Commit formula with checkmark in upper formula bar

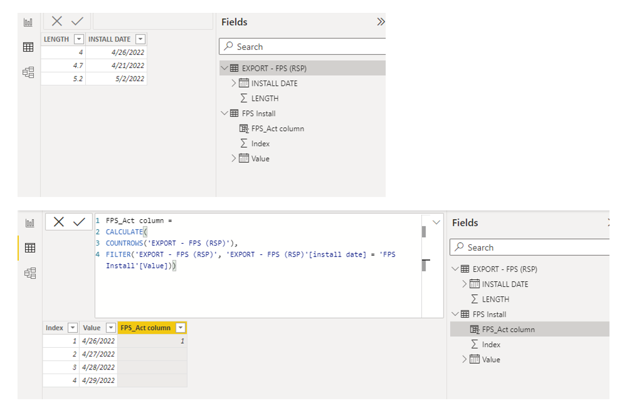point(77,21)
